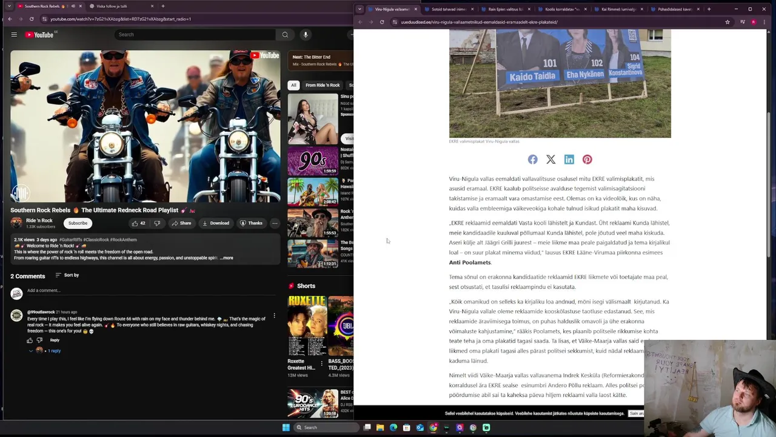Click Windows taskbar Search box

(x=327, y=427)
